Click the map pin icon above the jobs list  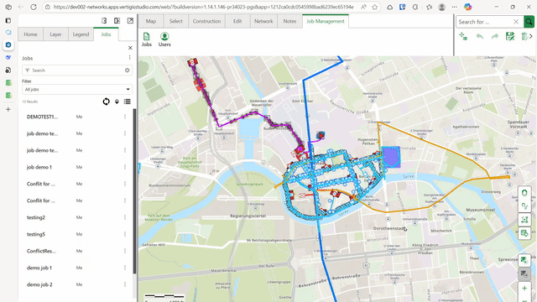(x=117, y=102)
